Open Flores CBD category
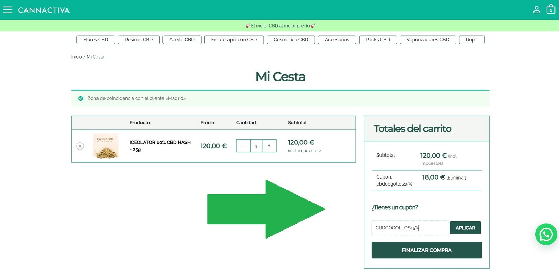 click(96, 40)
